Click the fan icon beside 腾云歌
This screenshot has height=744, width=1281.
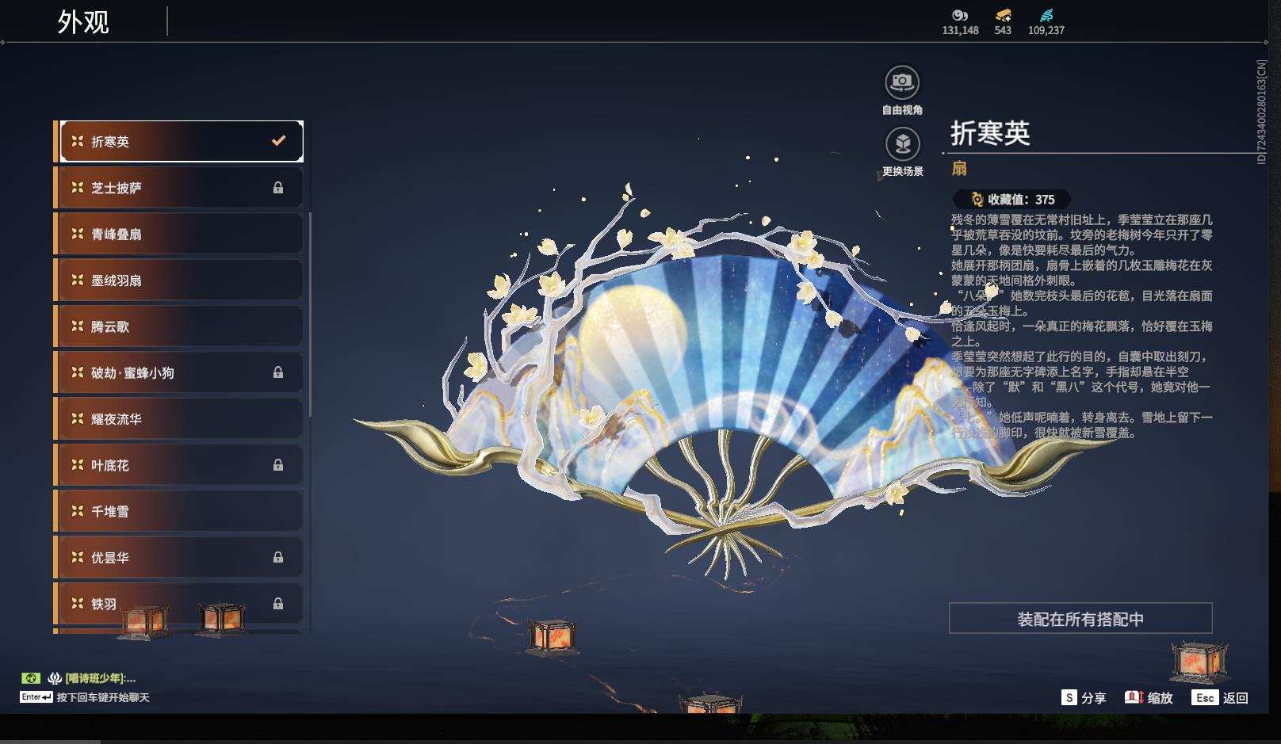click(77, 326)
